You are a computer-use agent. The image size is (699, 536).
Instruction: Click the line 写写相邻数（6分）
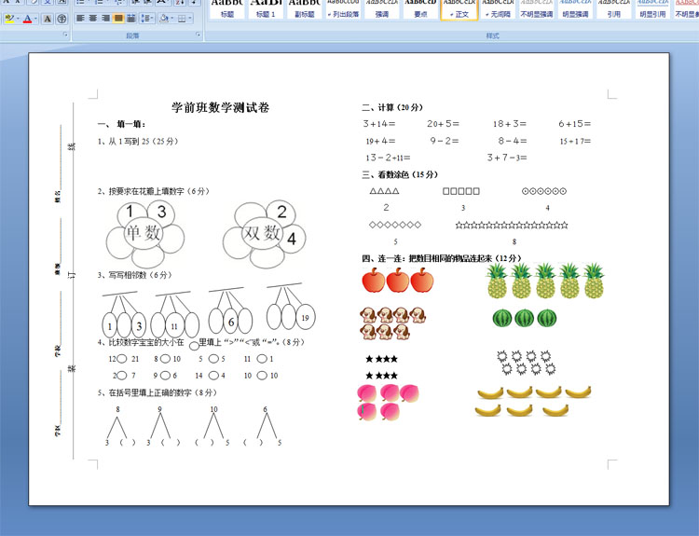134,275
